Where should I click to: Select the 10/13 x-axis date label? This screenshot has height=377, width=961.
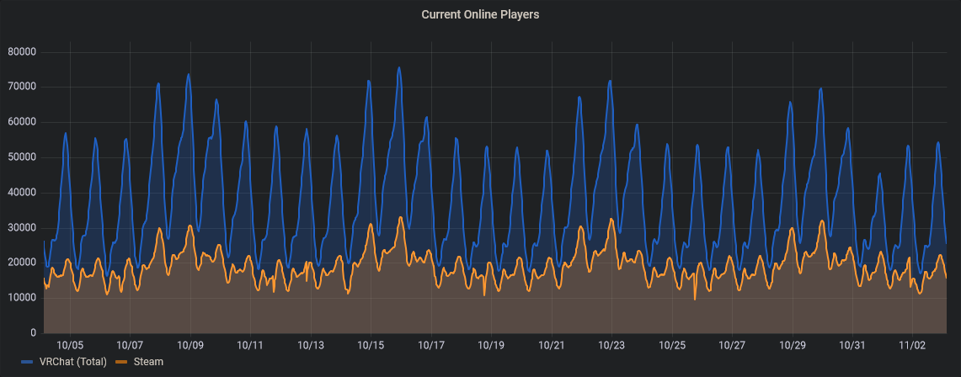pyautogui.click(x=310, y=345)
